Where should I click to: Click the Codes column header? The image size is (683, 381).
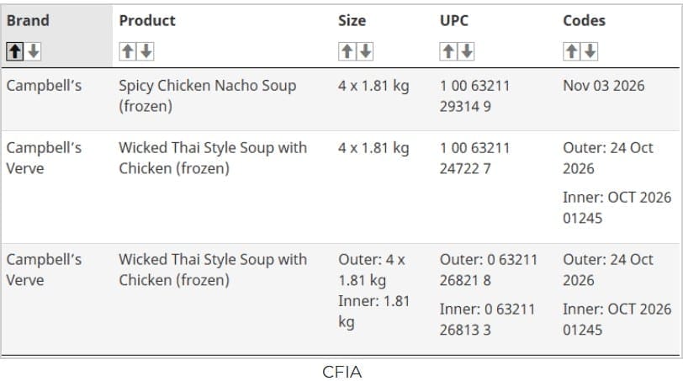point(584,20)
